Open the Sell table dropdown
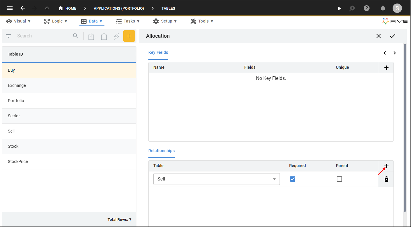 click(x=216, y=179)
